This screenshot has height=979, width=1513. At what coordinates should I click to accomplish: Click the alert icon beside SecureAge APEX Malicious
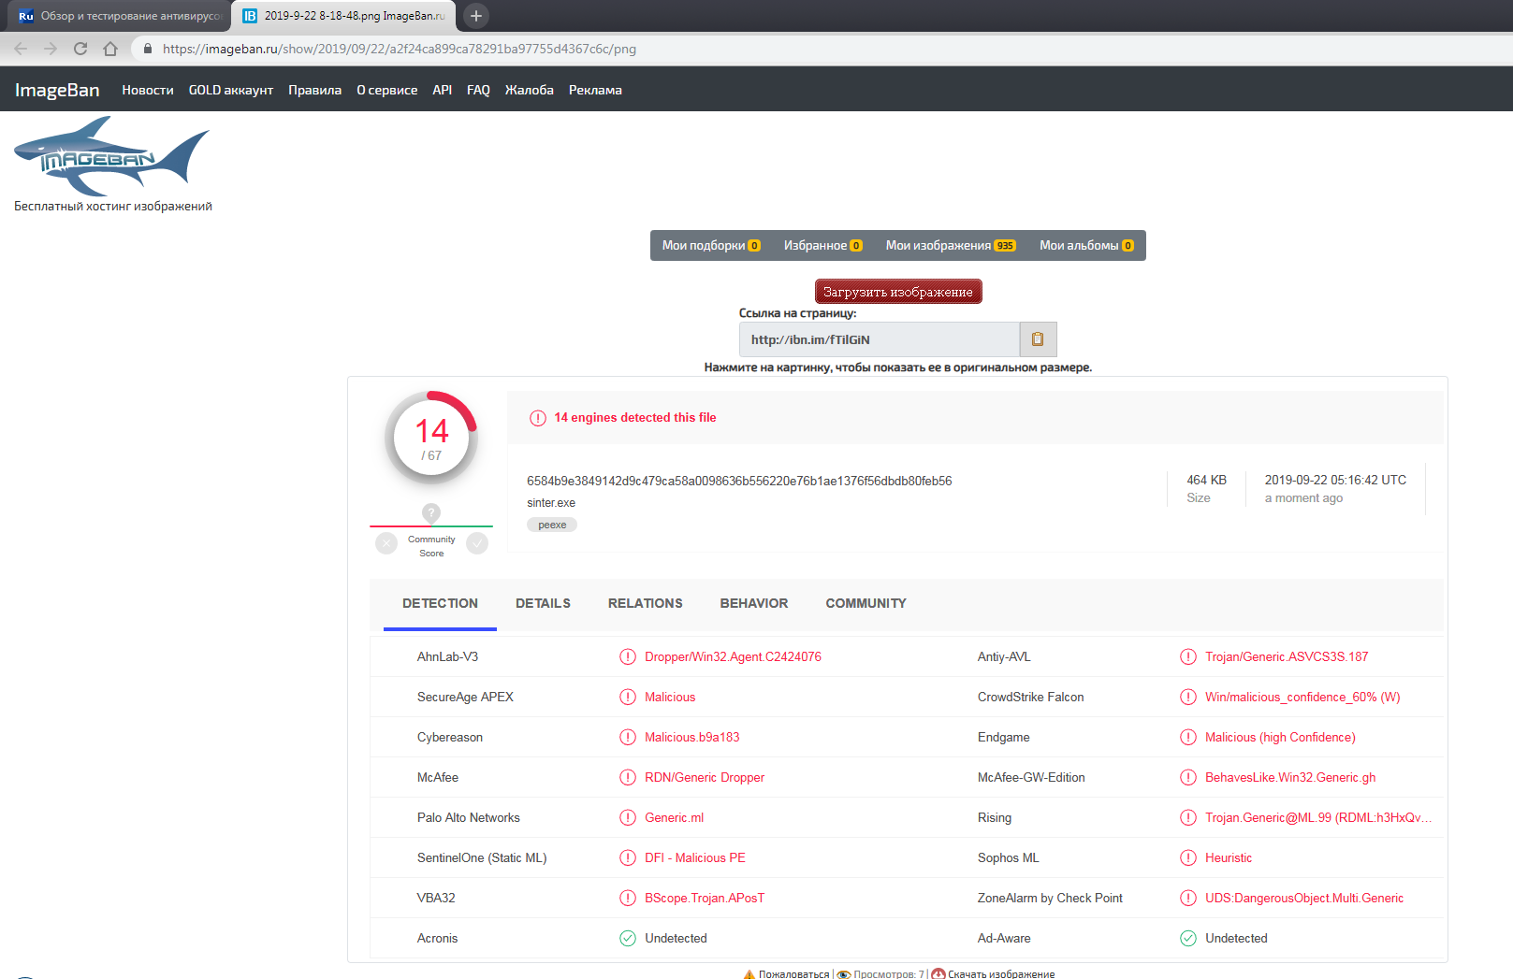coord(628,697)
